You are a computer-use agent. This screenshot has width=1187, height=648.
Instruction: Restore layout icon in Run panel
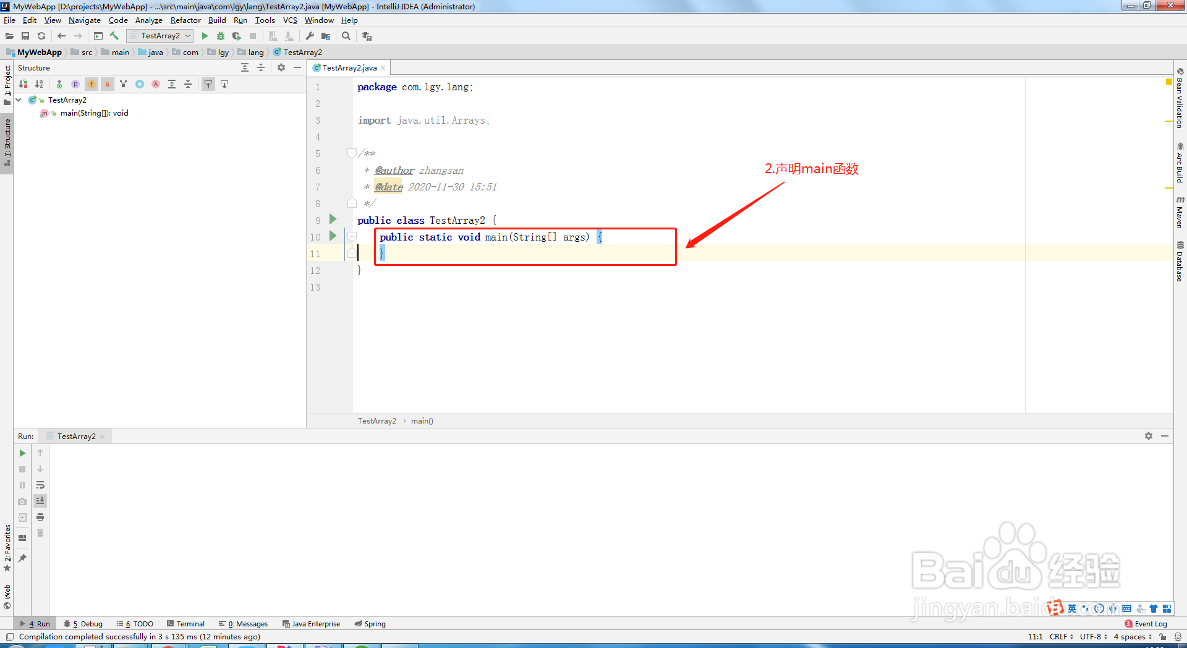tap(22, 538)
